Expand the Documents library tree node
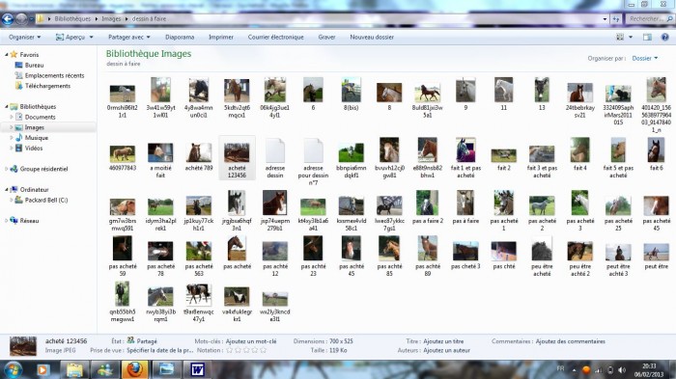 click(12, 117)
